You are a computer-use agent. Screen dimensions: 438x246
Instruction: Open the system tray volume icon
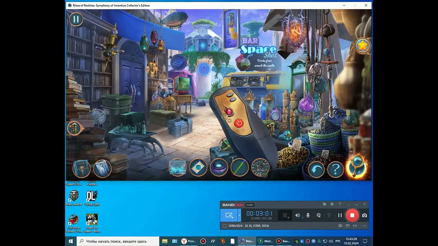point(331,241)
